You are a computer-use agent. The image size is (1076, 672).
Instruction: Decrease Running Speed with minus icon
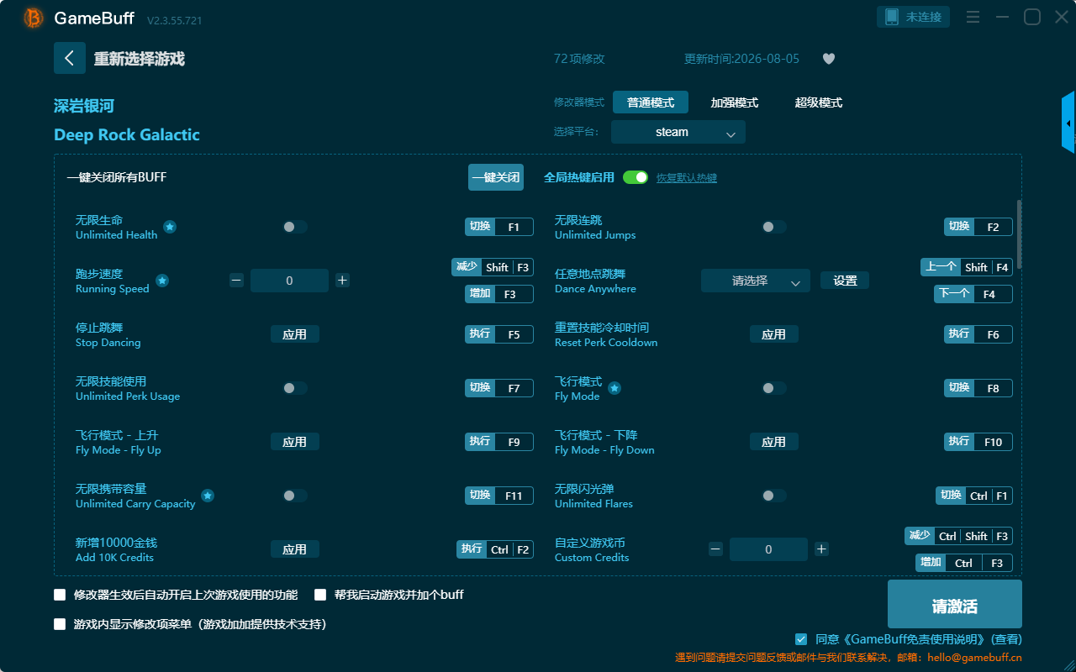[x=236, y=281]
